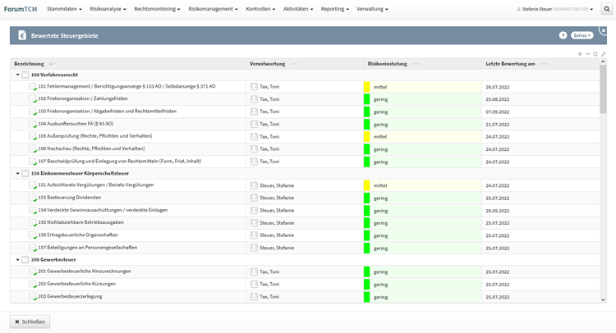Image resolution: width=616 pixels, height=333 pixels.
Task: Click the plus icon above the table
Action: (x=580, y=54)
